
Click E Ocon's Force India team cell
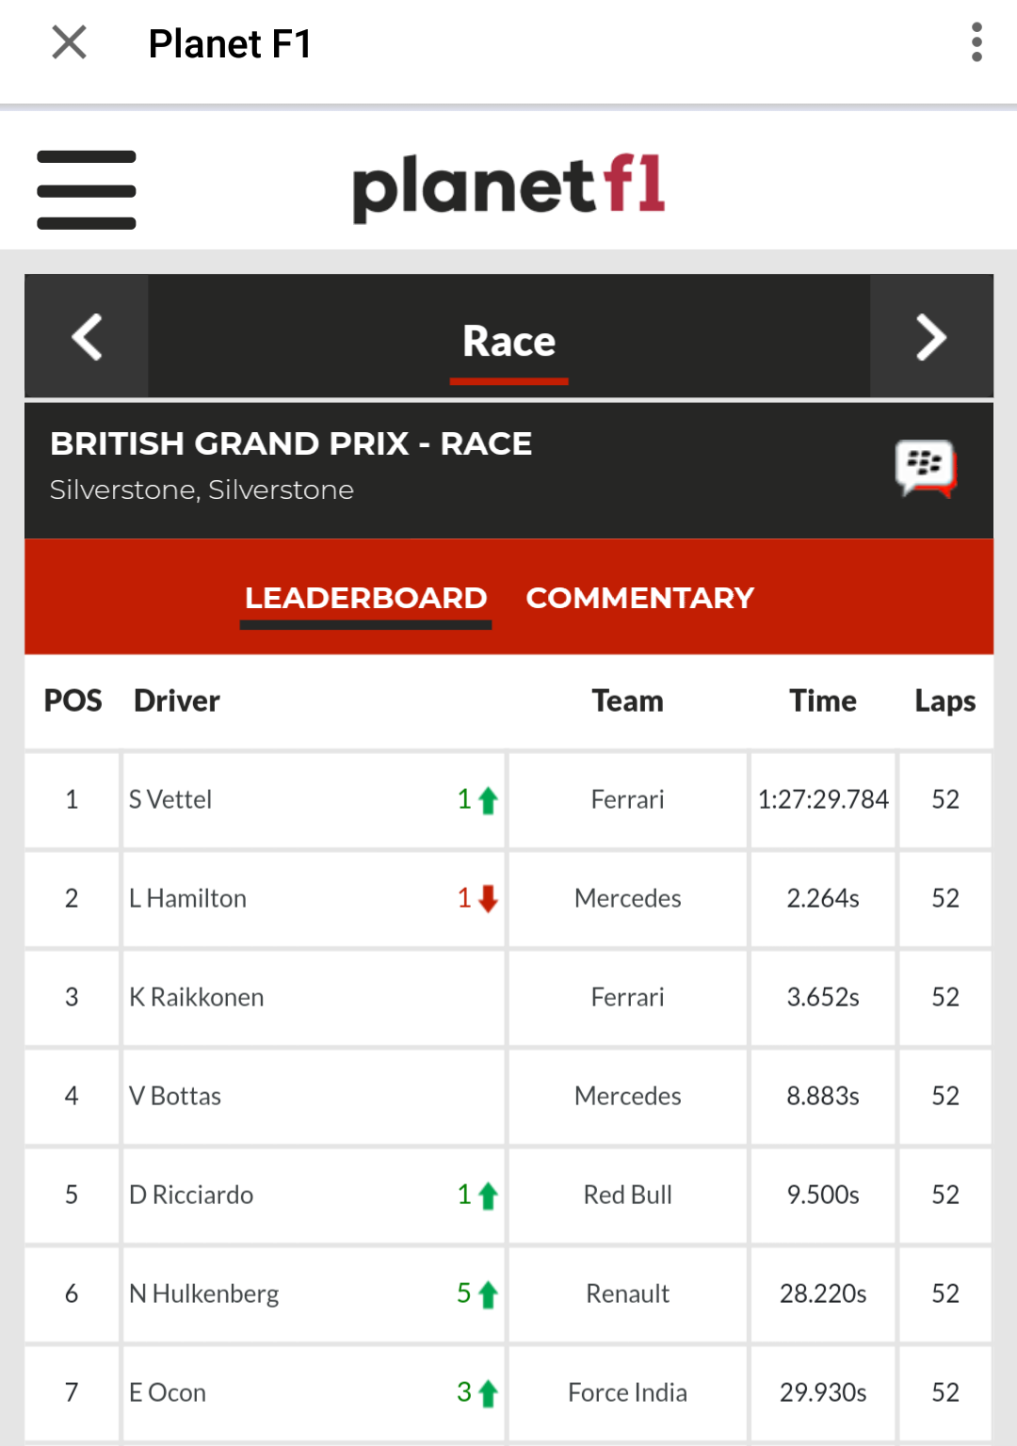point(627,1393)
